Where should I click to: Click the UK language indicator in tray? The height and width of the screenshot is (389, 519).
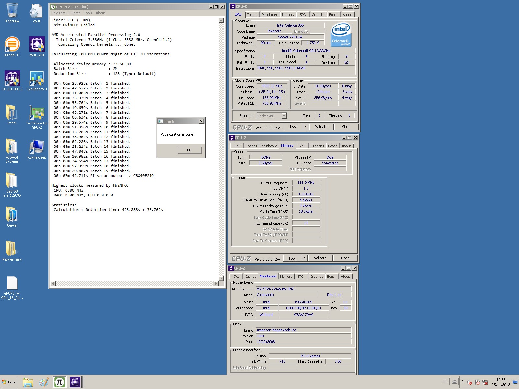pos(445,382)
